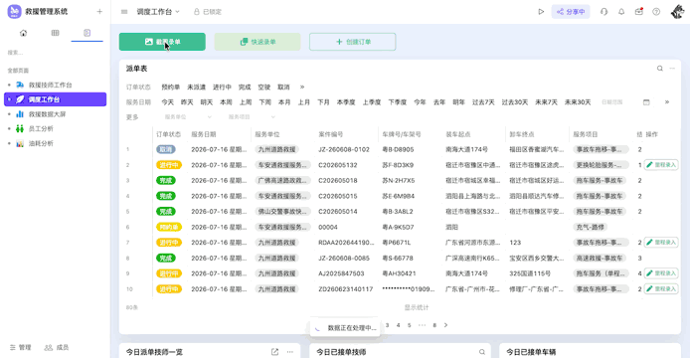
Task: Go to next page in pagination
Action: click(x=445, y=325)
